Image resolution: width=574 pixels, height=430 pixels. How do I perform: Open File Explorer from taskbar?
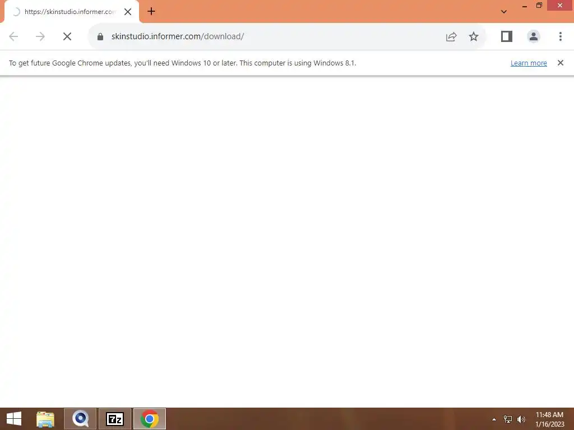pyautogui.click(x=45, y=419)
